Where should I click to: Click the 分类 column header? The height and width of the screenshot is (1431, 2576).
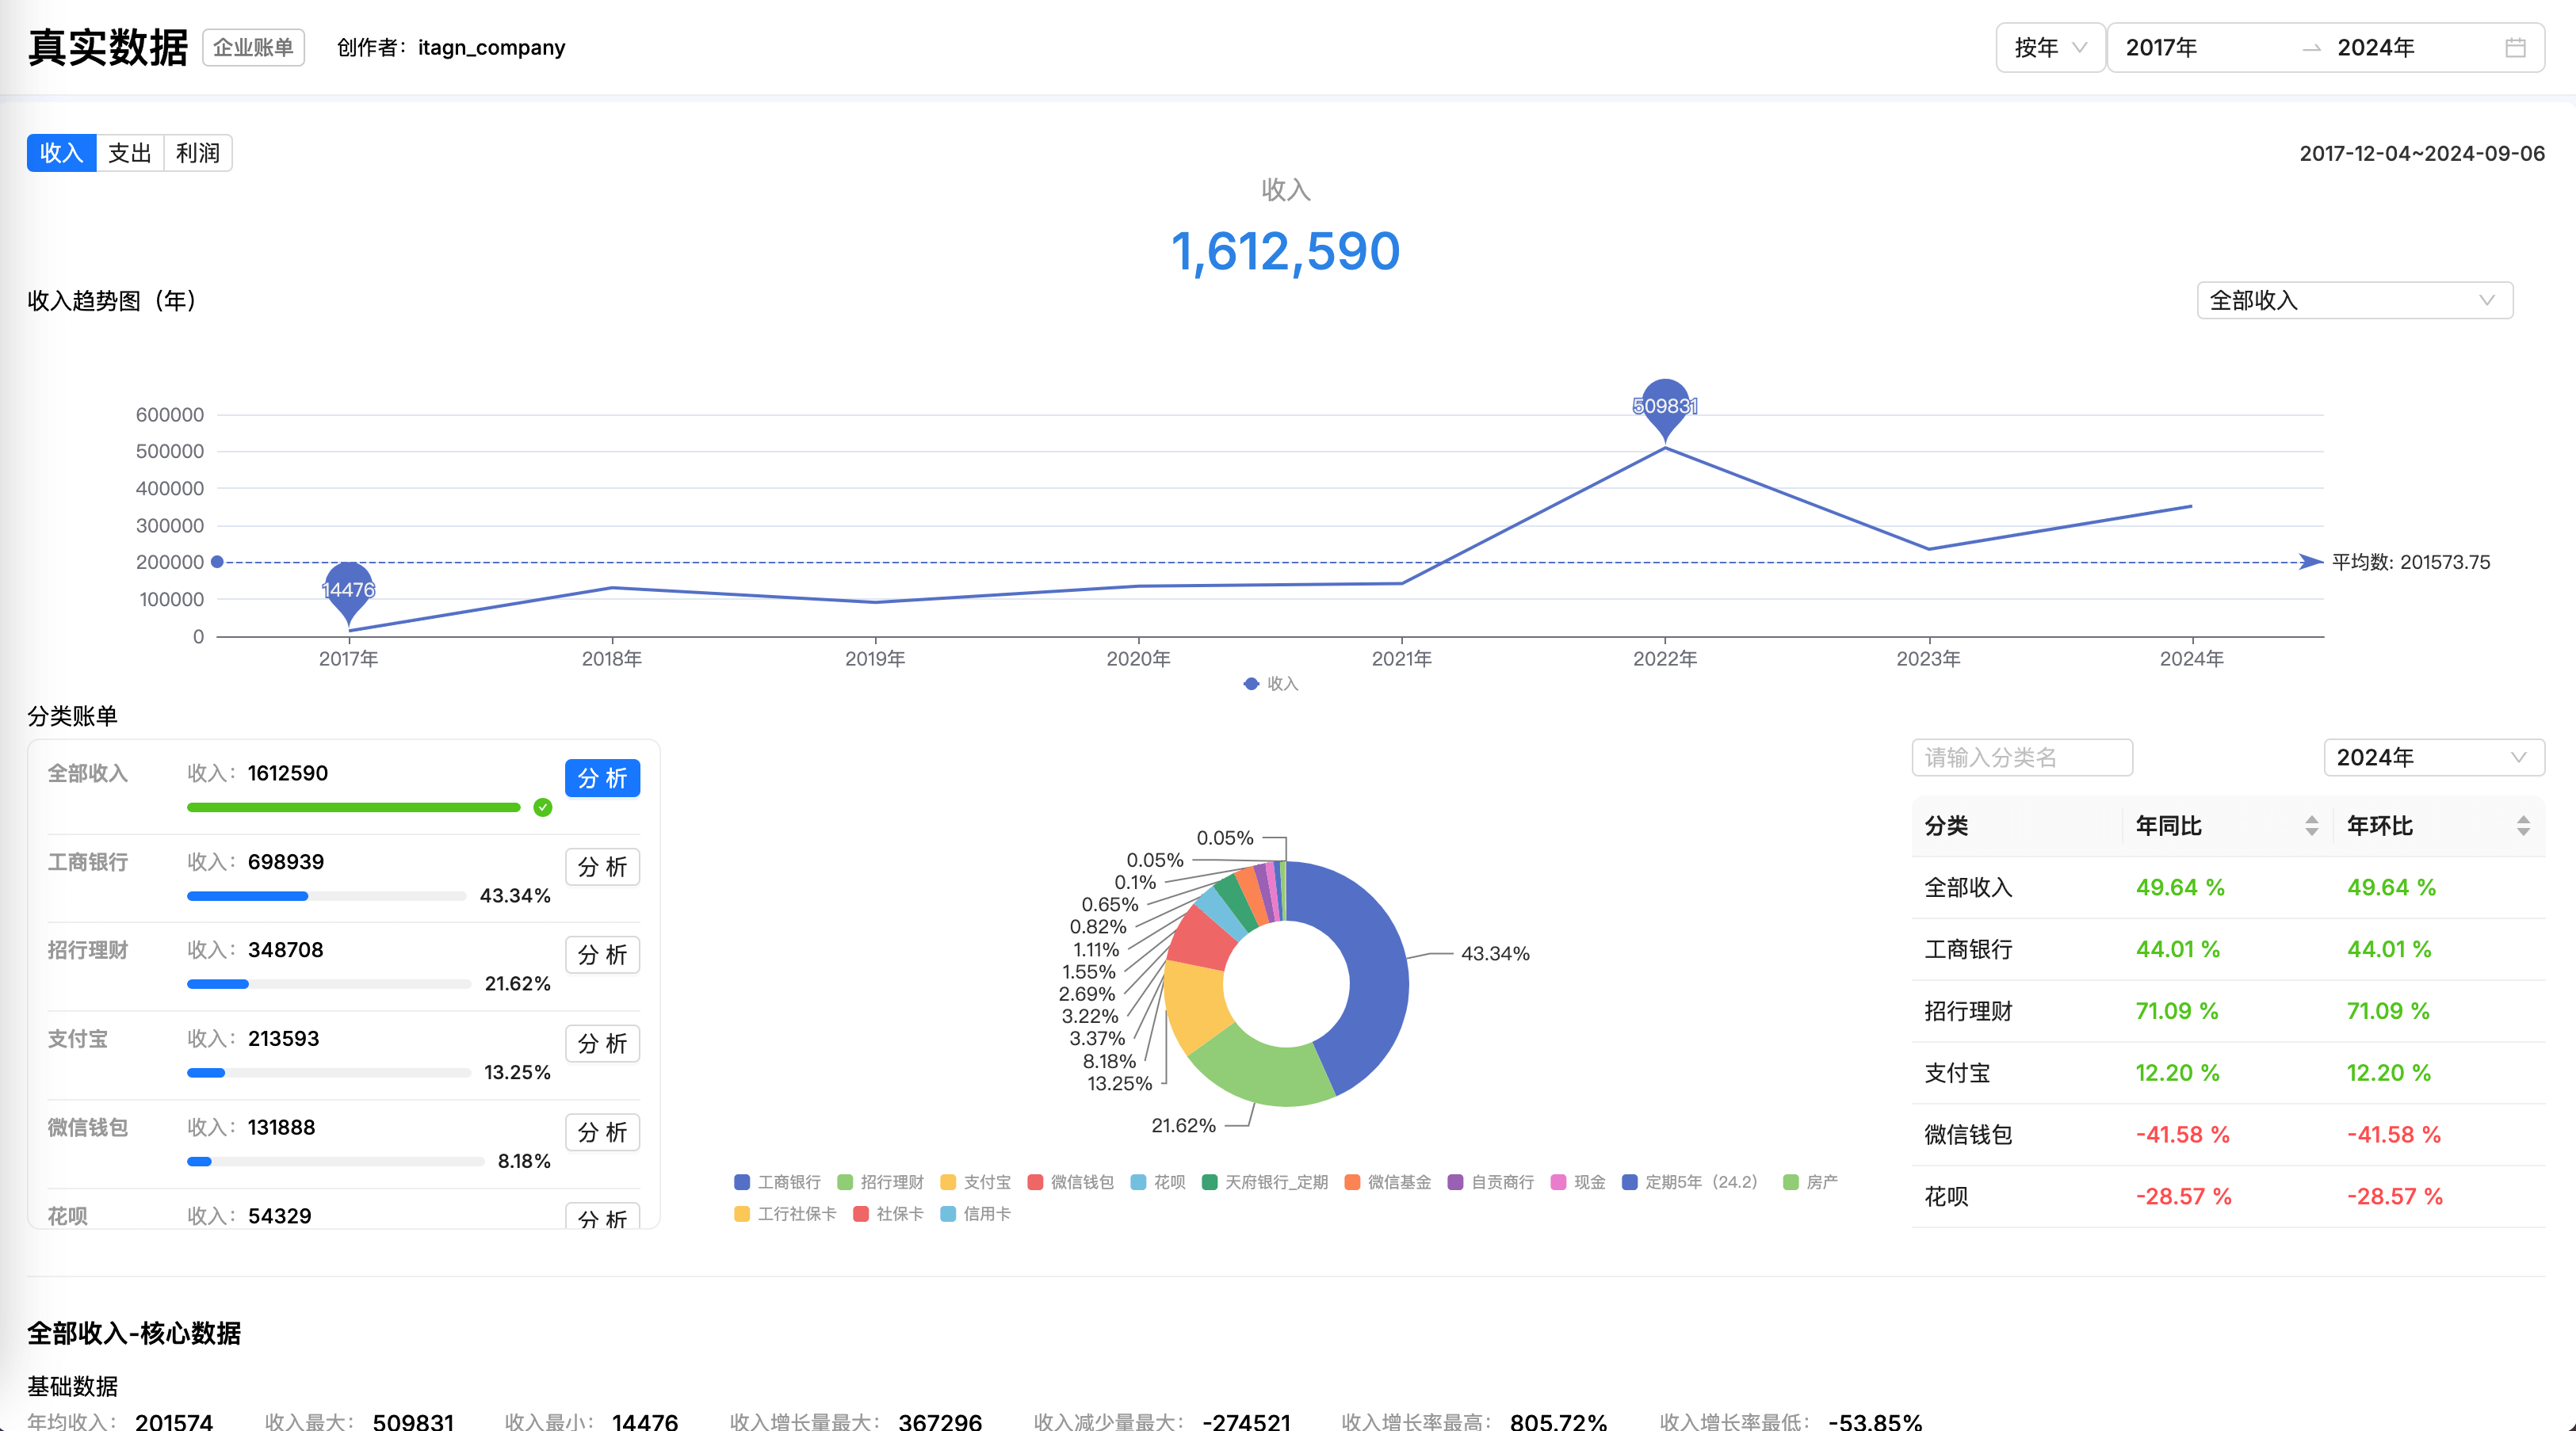pos(2016,825)
